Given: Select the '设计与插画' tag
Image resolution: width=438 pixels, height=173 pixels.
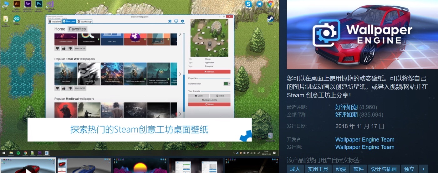Looking at the screenshot, I should coord(384,169).
